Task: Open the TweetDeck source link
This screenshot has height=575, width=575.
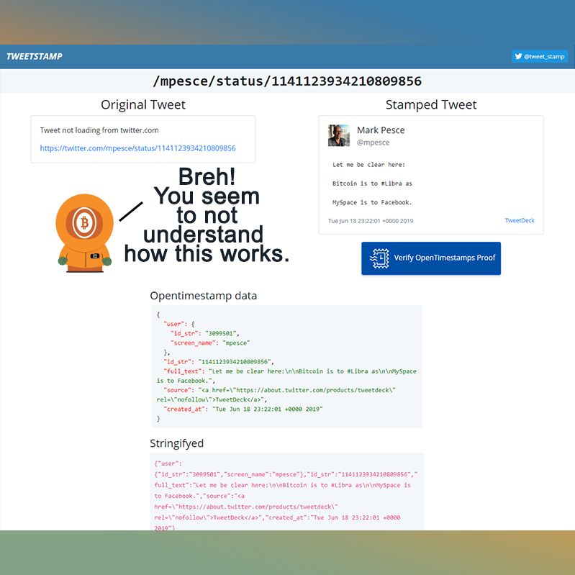Action: (x=520, y=220)
